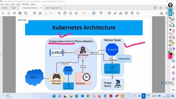The image size is (176, 99).
Task: Change pen thickness black dot
Action: tap(170, 30)
